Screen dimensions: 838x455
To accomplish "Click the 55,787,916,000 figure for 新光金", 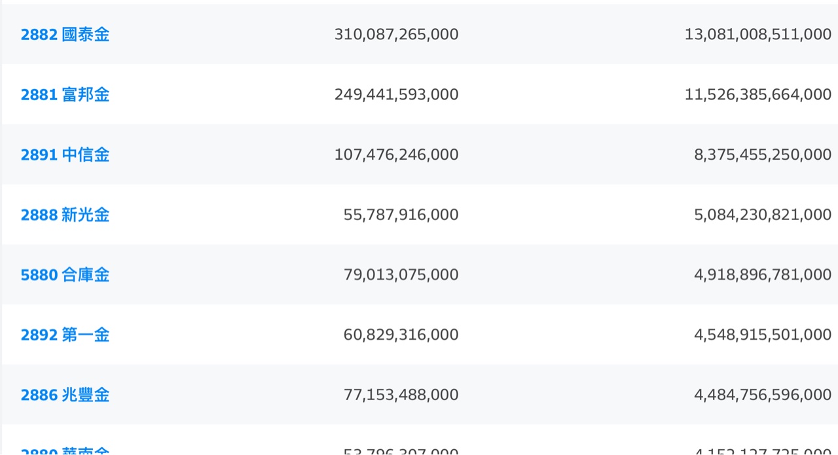I will (x=401, y=215).
